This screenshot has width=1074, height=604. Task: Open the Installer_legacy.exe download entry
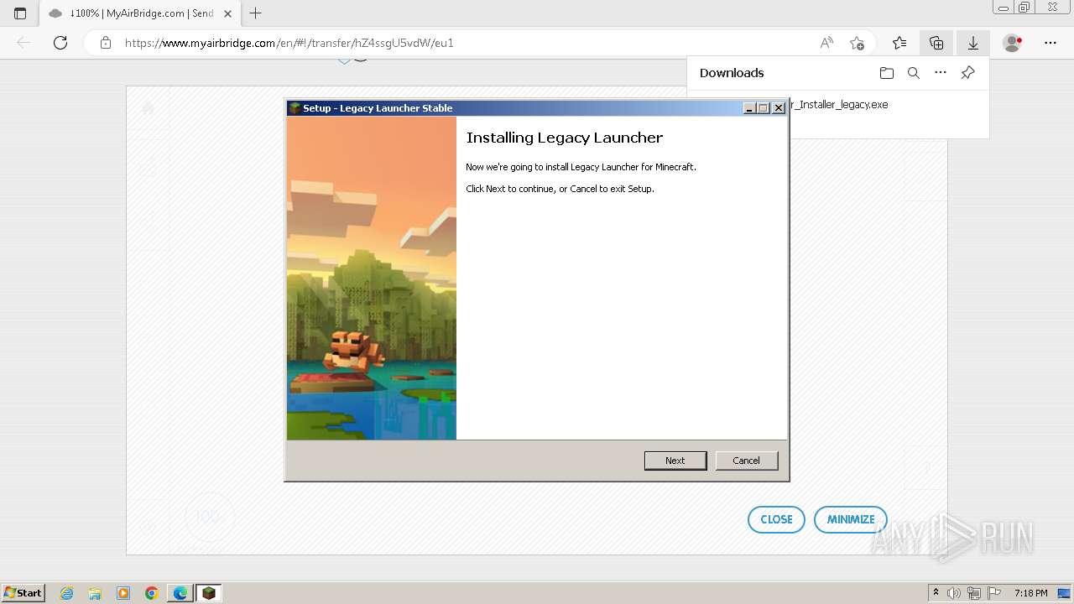[x=838, y=105]
